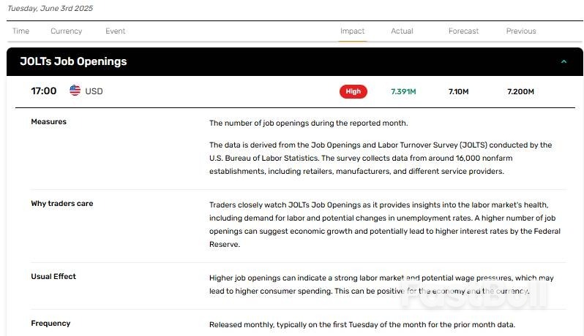
Task: Click the Tuesday, June 3rd 2025 date
Action: click(x=50, y=9)
